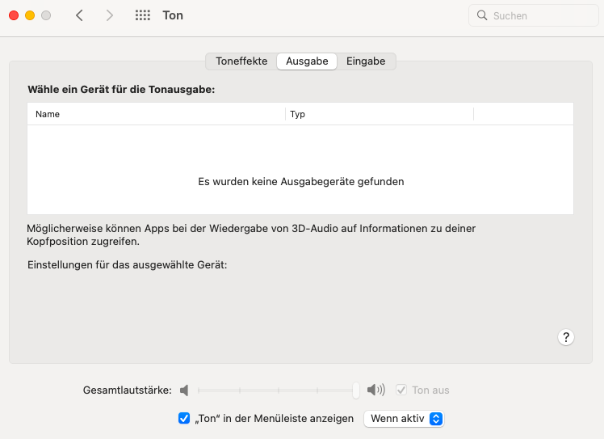Image resolution: width=604 pixels, height=439 pixels.
Task: Toggle the "Ton aus" mute checkbox
Action: point(401,390)
